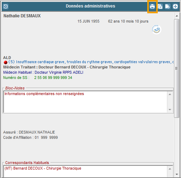The image size is (181, 178).
Task: Click the Médecin Habituel Docteur Virginie line
Action: pyautogui.click(x=43, y=73)
